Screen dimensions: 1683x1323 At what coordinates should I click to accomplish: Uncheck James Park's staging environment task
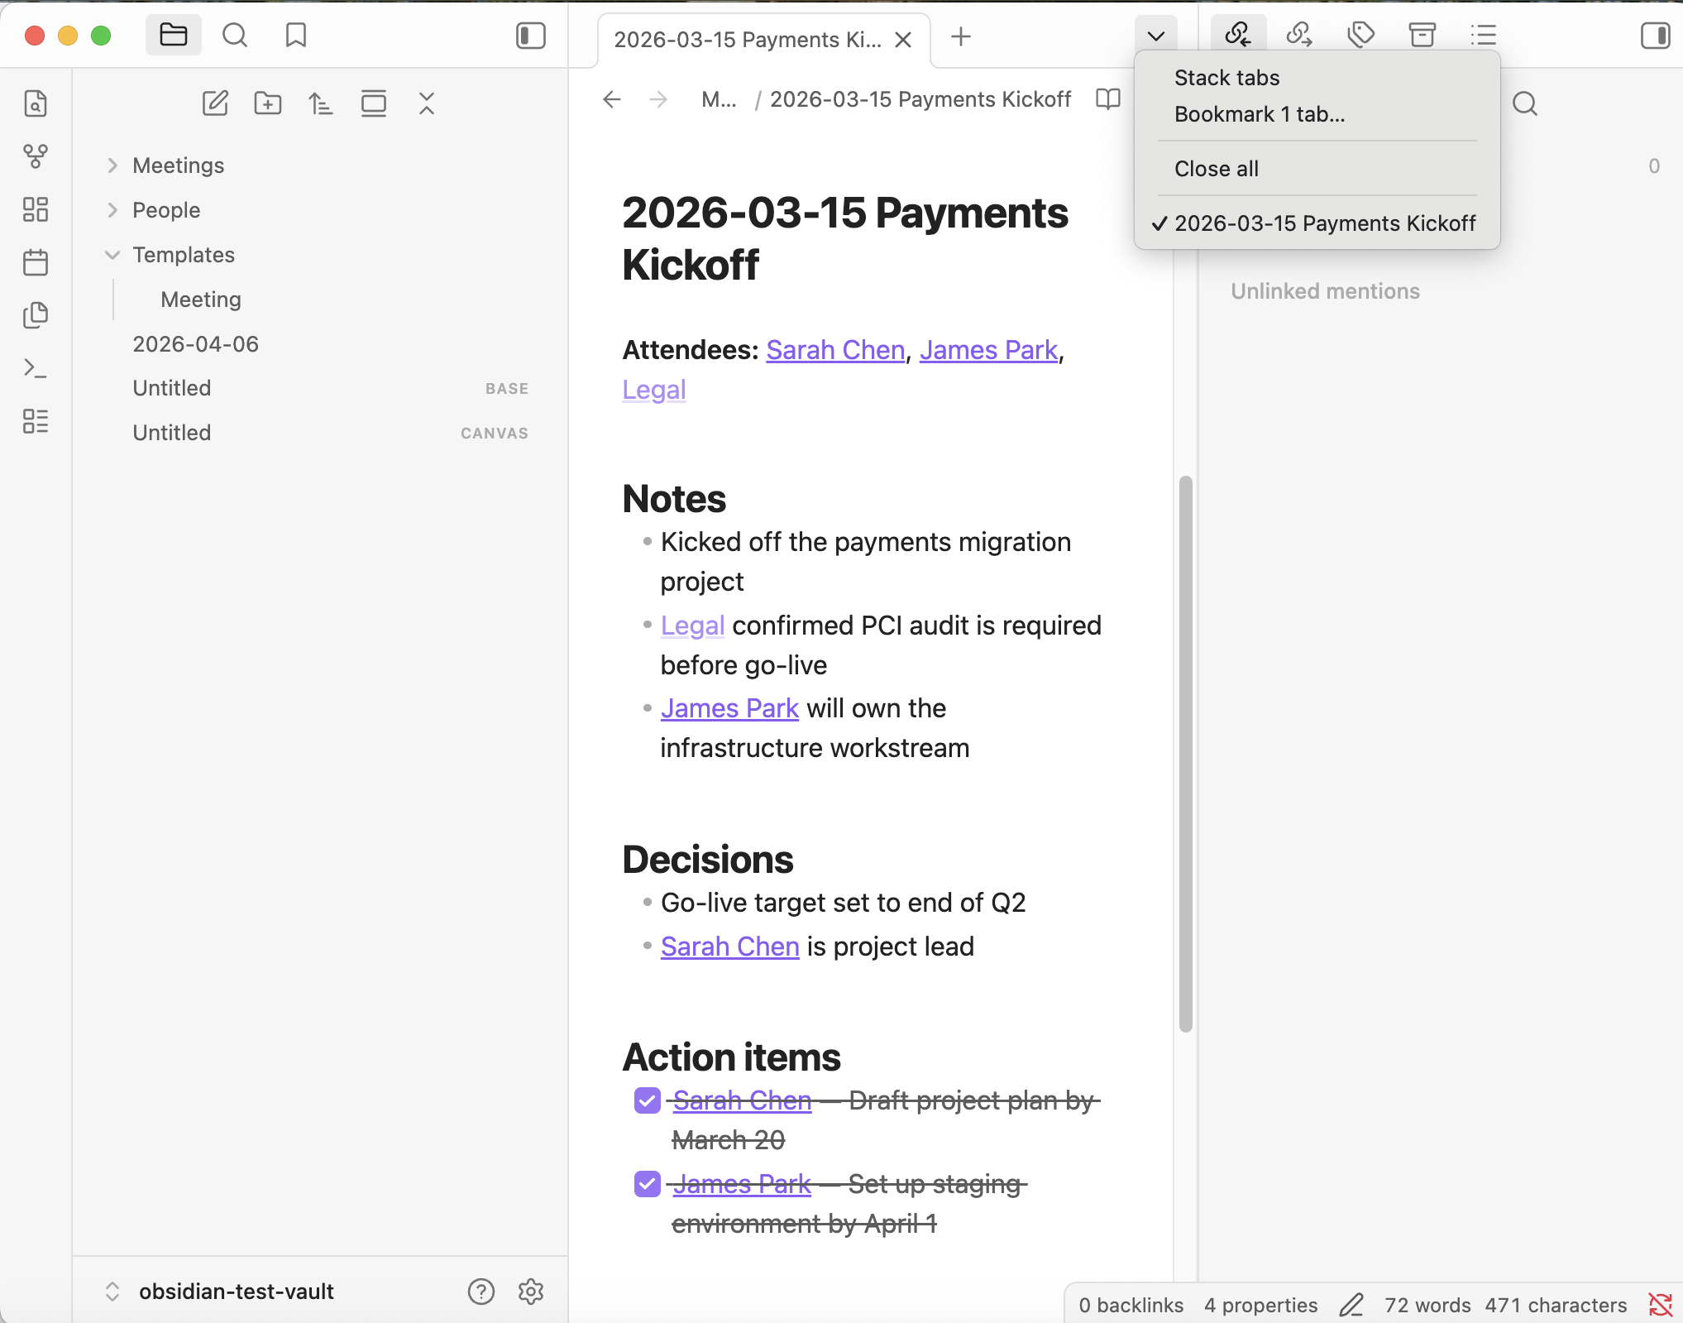click(648, 1185)
